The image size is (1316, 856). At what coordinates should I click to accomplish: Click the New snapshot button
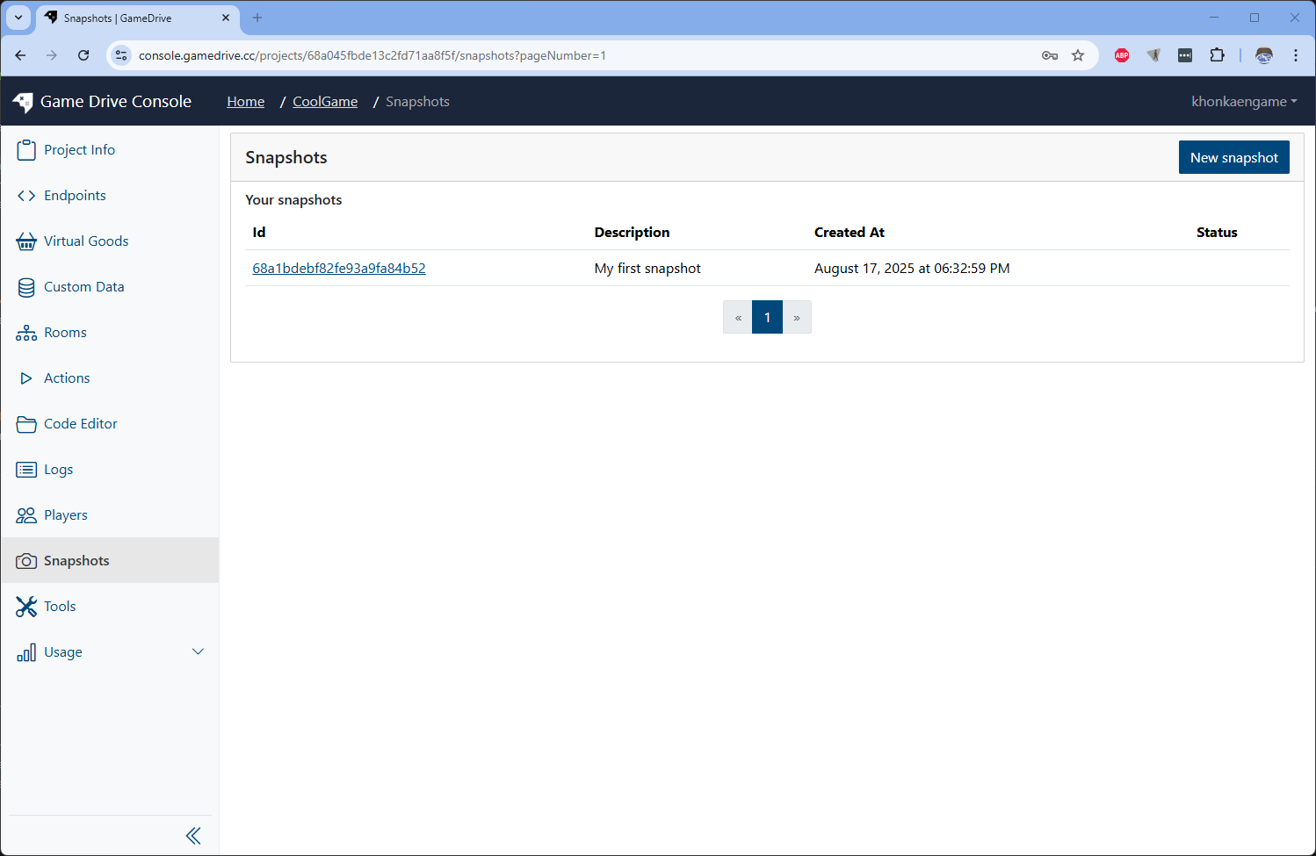coord(1233,157)
